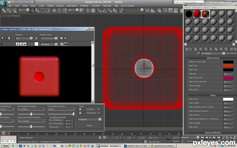Click the Base Color orange swatch
This screenshot has height=148, width=237.
[x=228, y=66]
